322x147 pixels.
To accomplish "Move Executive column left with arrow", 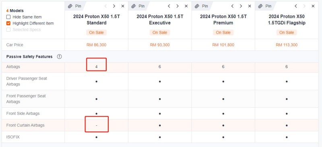I will tap(169, 6).
